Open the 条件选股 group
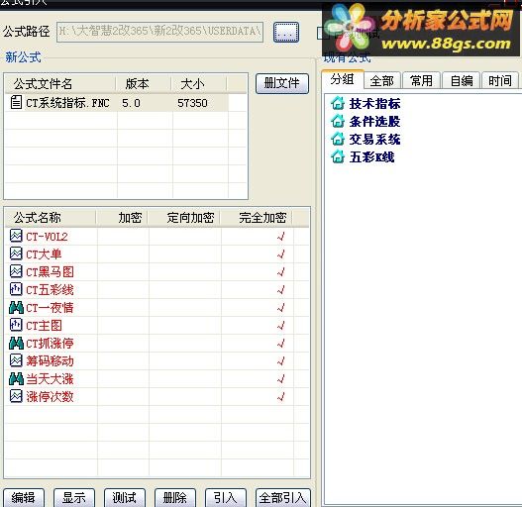522x507 pixels. (x=374, y=122)
